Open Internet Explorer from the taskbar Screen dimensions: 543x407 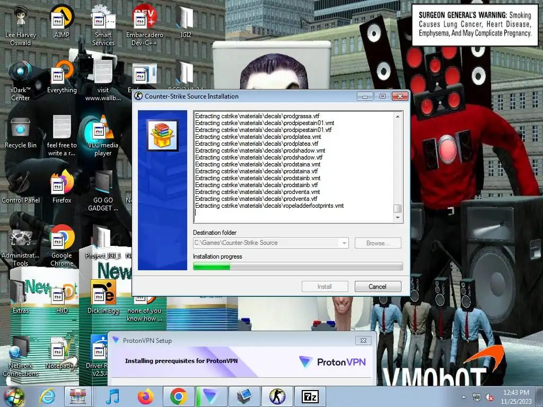coord(47,396)
